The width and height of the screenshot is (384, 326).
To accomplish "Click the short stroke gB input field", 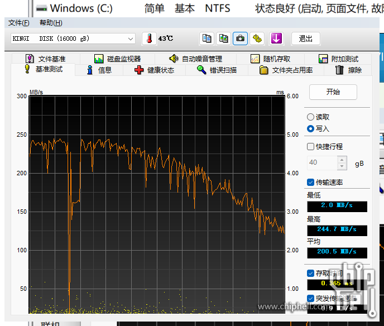I will (x=322, y=162).
